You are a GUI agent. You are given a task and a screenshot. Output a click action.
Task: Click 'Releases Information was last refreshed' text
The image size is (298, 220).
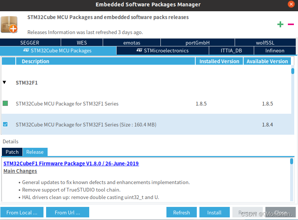85,32
